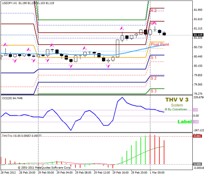Select the R 1 resistance label
Image resolution: width=204 pixels, height=175 pixels.
click(x=154, y=24)
